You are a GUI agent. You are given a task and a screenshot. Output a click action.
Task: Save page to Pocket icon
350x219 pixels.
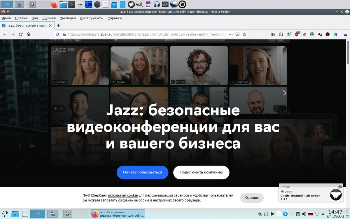[237, 34]
